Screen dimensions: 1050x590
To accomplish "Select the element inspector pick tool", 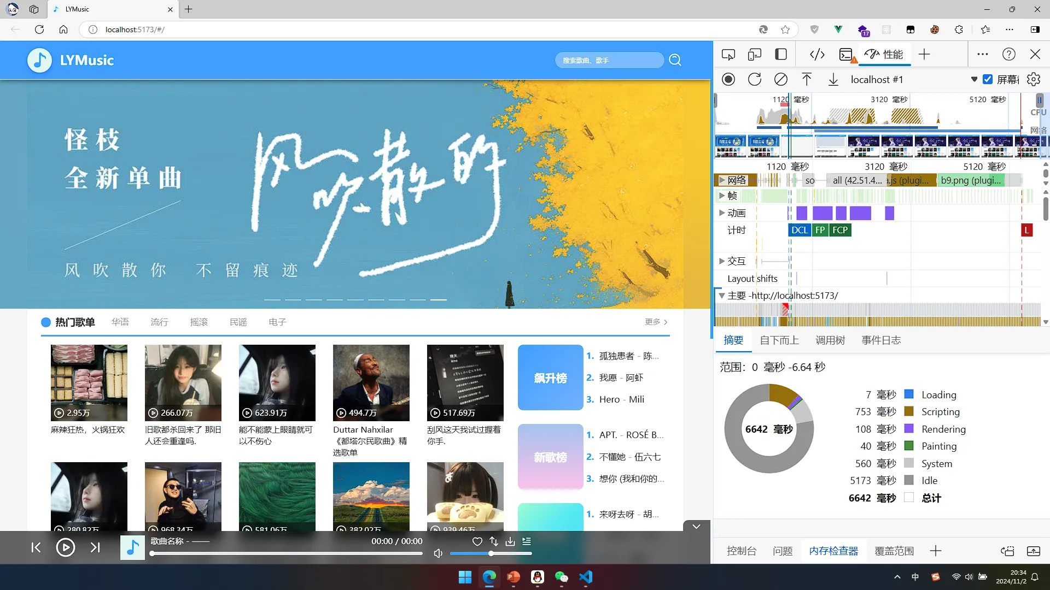I will point(730,54).
